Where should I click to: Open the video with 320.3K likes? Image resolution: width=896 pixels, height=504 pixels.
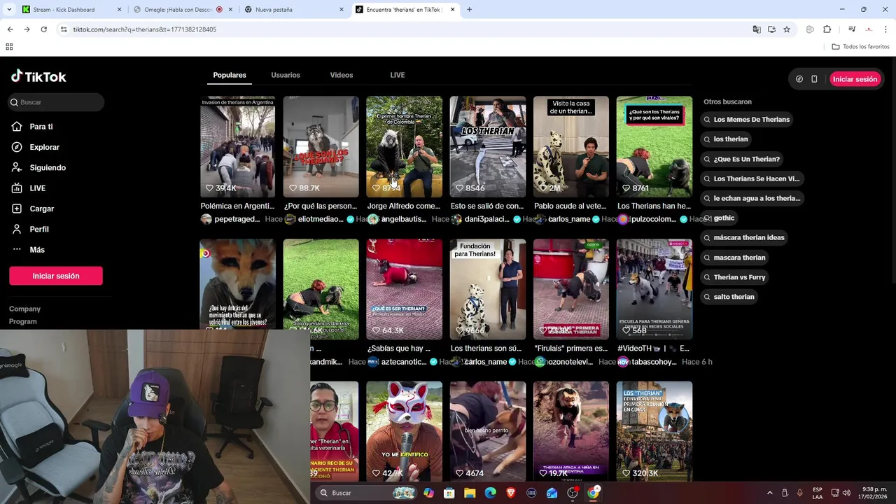654,431
